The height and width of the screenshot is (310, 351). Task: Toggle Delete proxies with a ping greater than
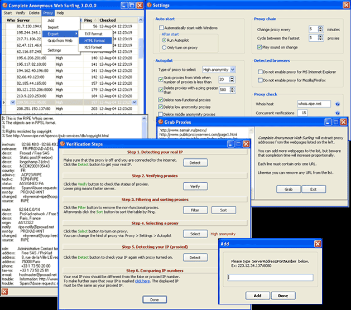pos(161,90)
